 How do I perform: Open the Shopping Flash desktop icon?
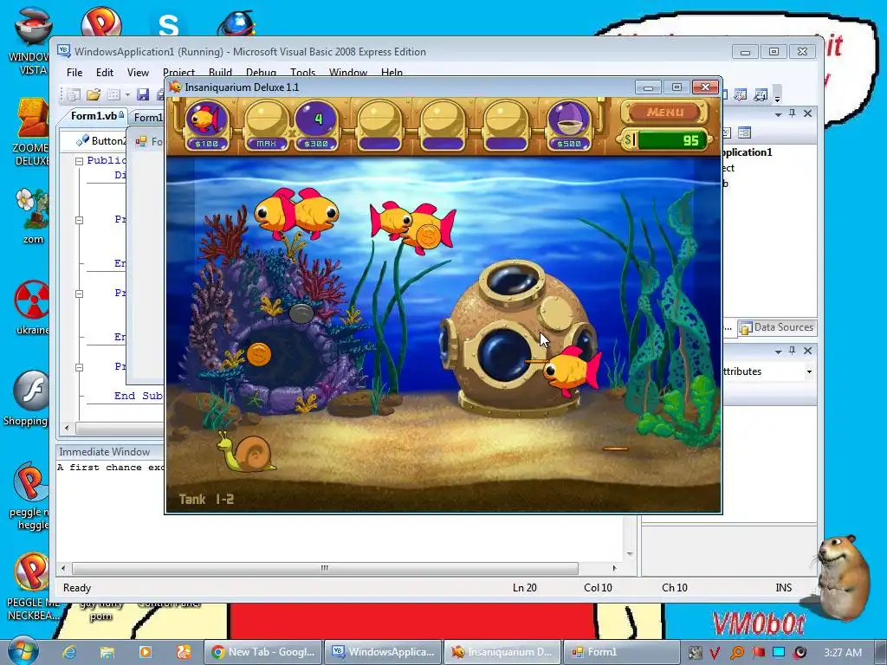(27, 398)
